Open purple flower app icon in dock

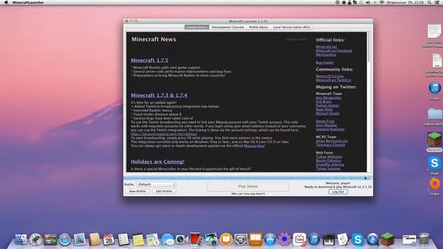click(x=284, y=239)
